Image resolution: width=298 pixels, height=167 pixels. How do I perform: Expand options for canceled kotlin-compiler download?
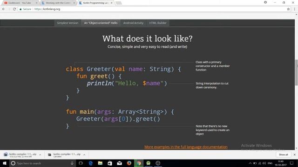point(84,154)
